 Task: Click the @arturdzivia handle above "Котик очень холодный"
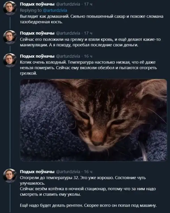[x=68, y=56]
